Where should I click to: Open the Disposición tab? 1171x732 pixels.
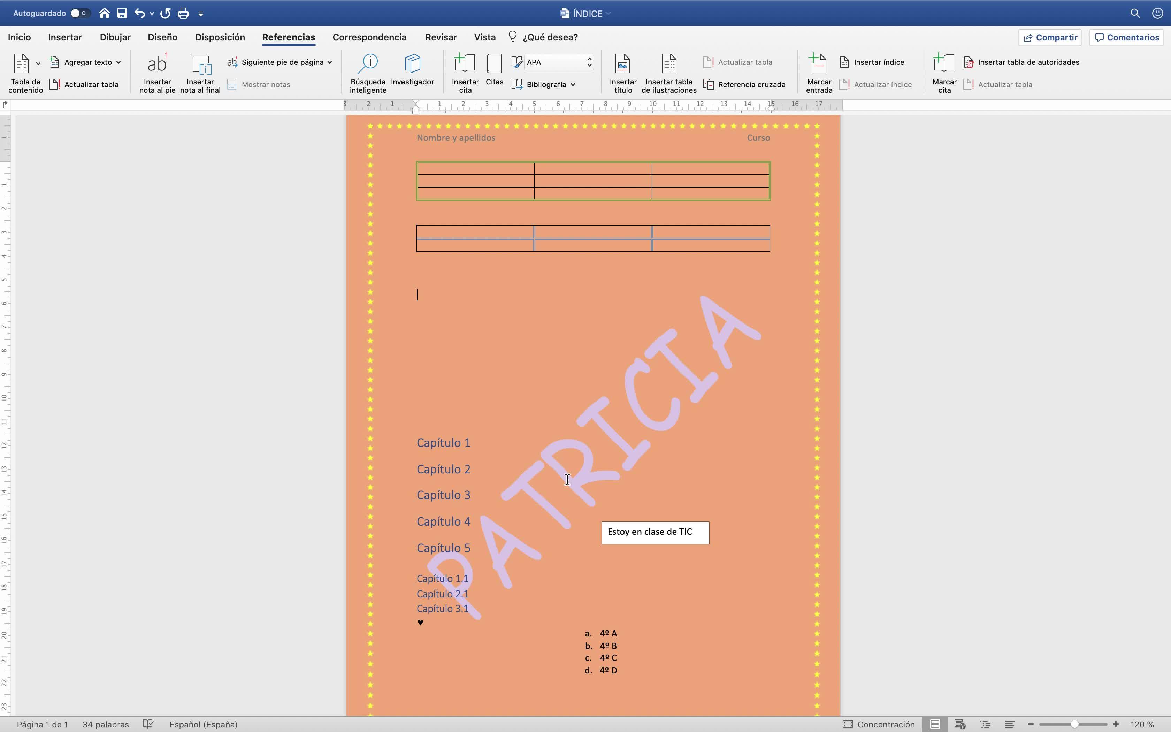[220, 37]
